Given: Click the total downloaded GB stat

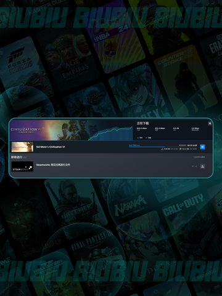Looking at the screenshot, I should (x=176, y=129).
